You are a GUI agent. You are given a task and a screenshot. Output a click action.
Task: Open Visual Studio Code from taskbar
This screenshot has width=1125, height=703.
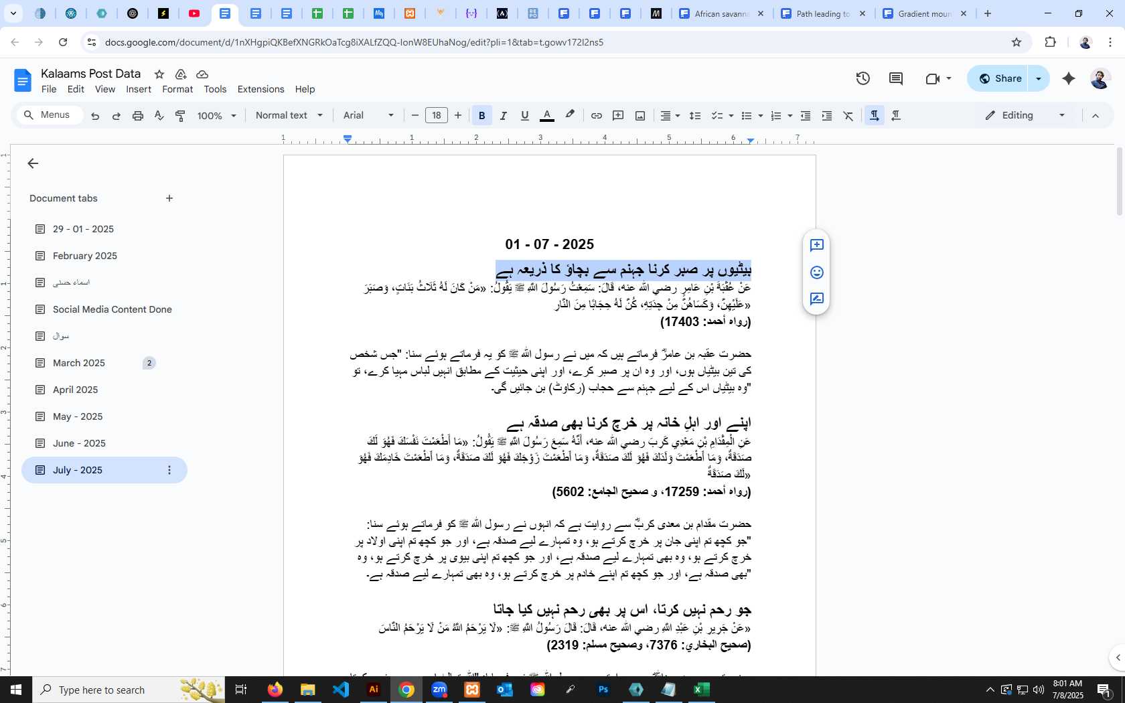coord(341,690)
